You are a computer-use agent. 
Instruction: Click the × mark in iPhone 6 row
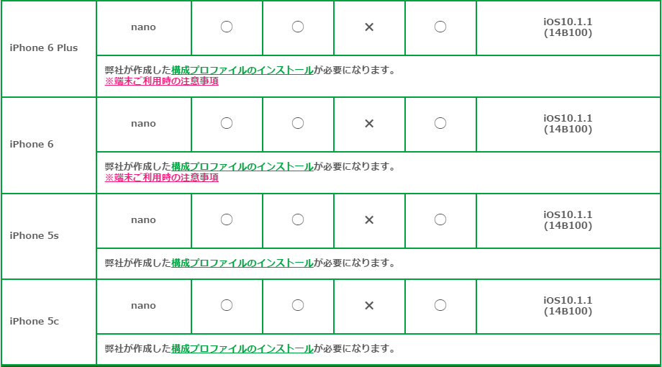[369, 123]
